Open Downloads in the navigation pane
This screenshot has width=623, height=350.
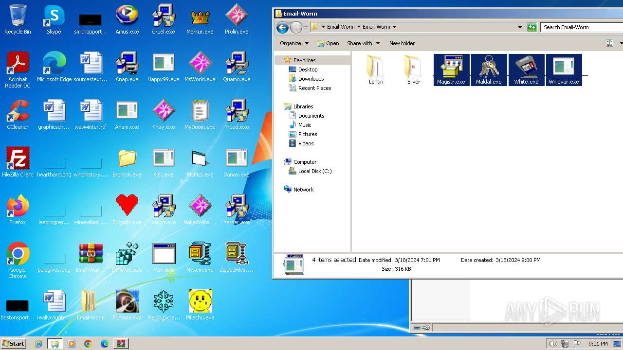tap(311, 79)
